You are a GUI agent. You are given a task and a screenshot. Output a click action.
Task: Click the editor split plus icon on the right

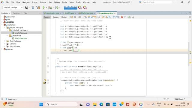190,17
